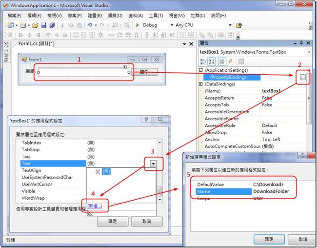This screenshot has height=248, width=317.
Task: Click 確定 in the textBox1 settings dialog
Action: click(113, 222)
